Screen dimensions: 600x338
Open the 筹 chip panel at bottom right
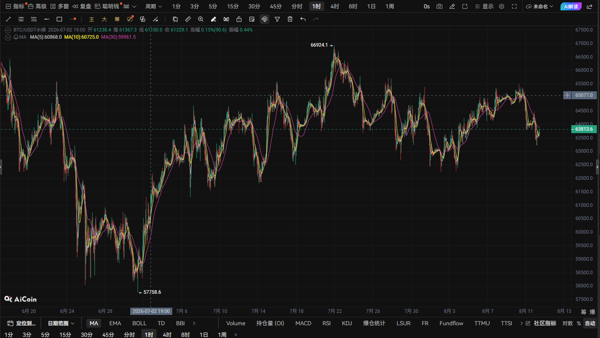click(584, 312)
